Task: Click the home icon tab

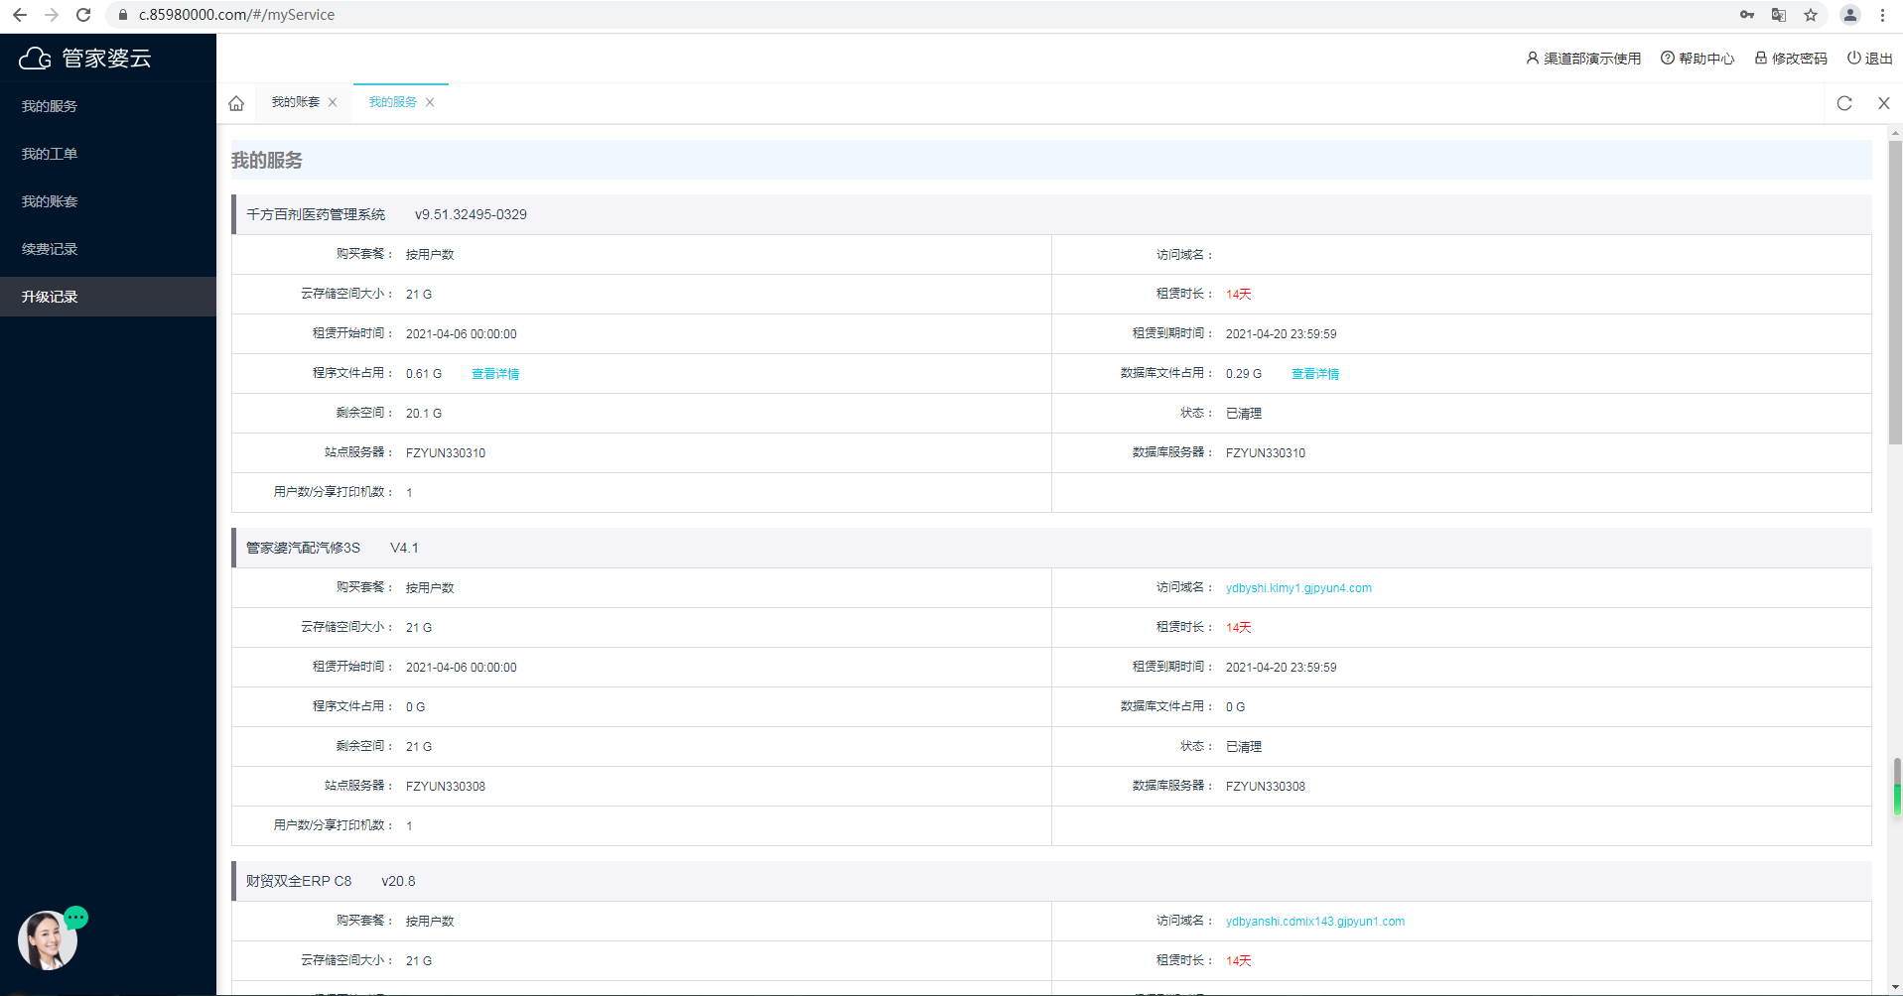Action: 236,103
